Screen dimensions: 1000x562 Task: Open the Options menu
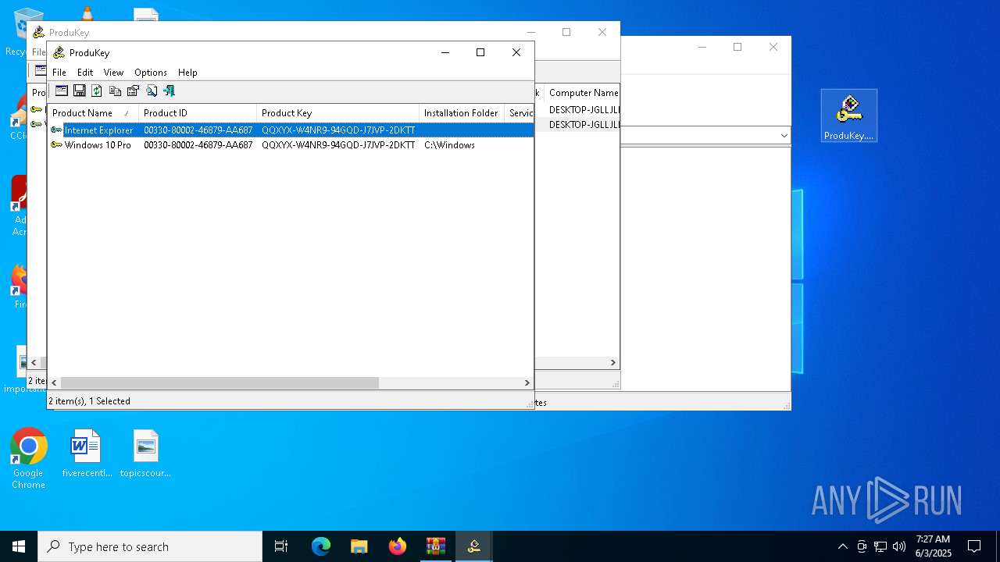click(151, 72)
